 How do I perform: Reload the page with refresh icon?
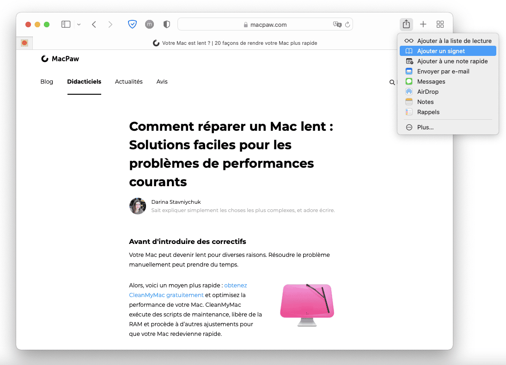tap(347, 24)
